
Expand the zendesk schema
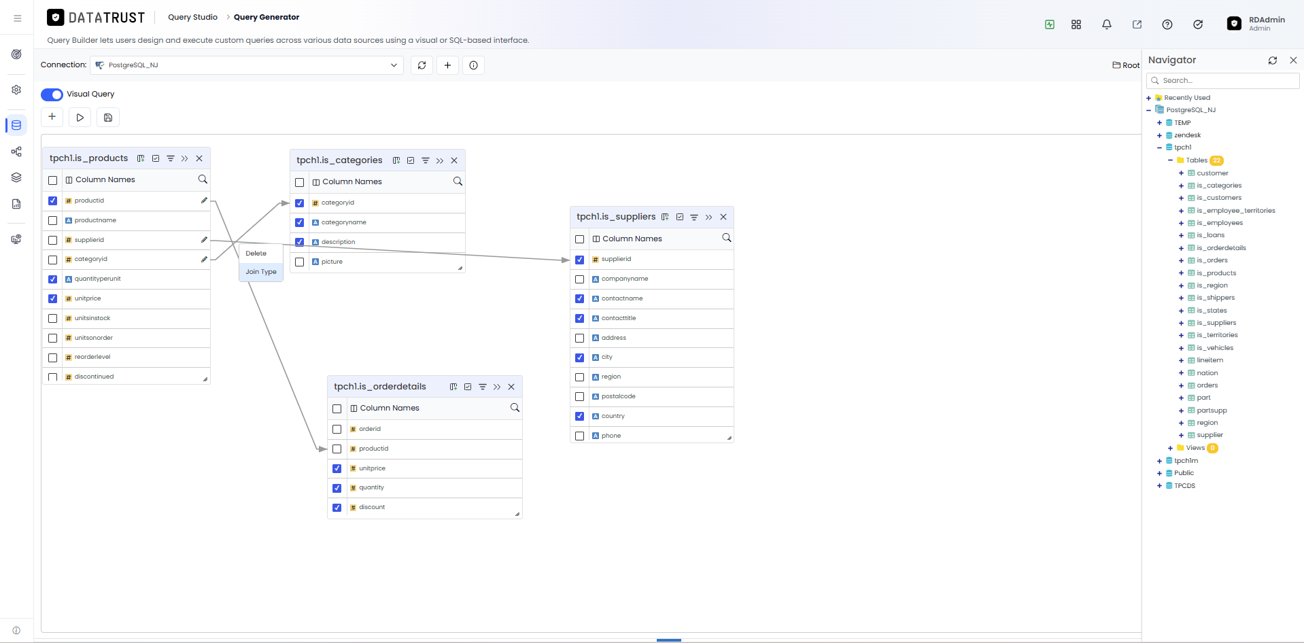click(x=1160, y=135)
